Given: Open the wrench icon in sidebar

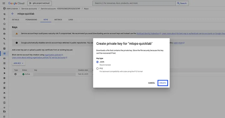Looking at the screenshot, I should click(4, 39).
